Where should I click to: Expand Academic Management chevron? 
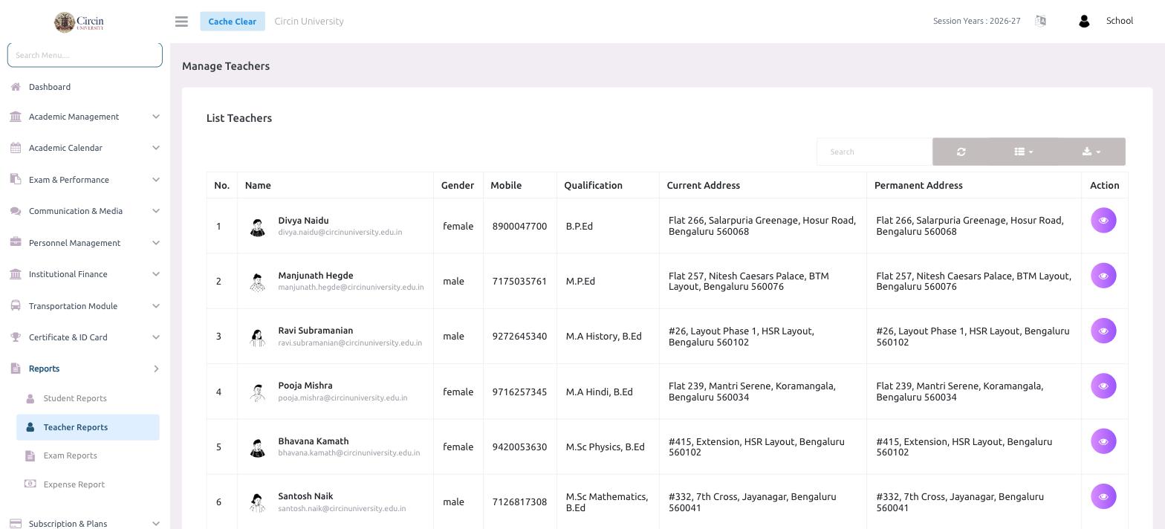(156, 117)
